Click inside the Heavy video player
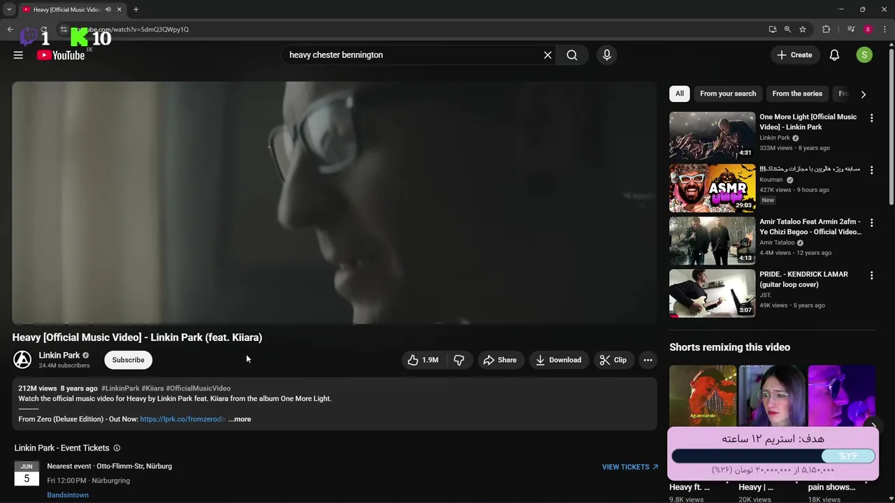 pos(334,203)
